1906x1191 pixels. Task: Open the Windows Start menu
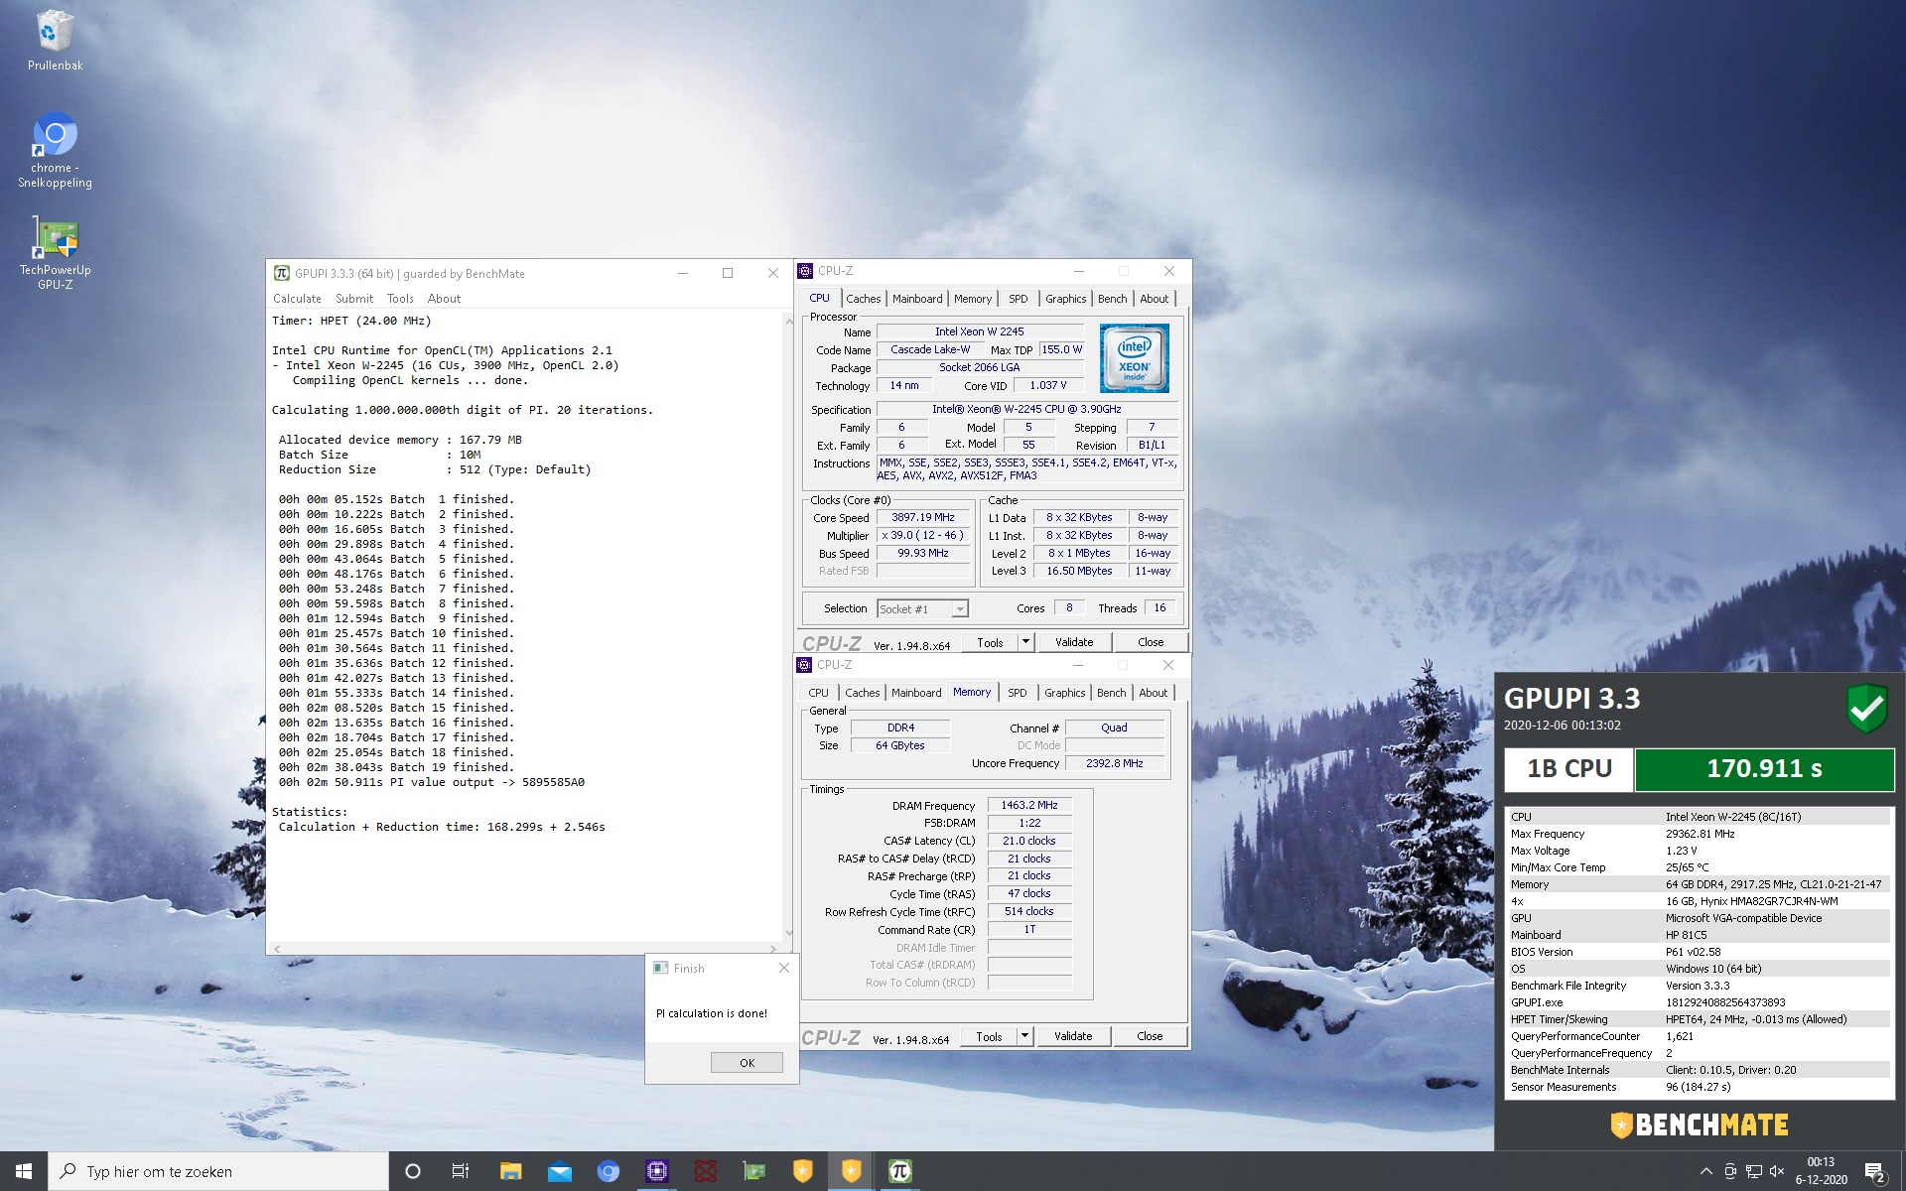[24, 1171]
